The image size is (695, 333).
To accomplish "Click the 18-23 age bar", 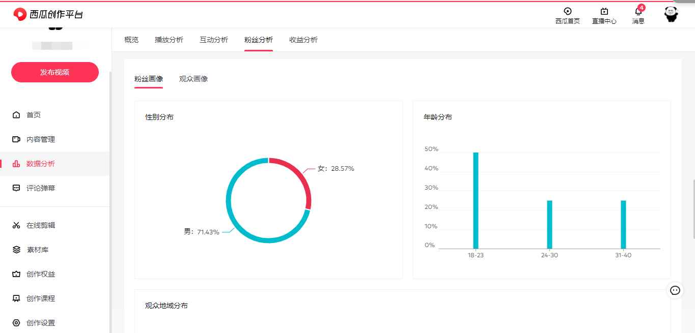I will tap(476, 200).
